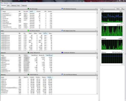
Task: Click the Memory hard faults graph
Action: coord(112,58)
